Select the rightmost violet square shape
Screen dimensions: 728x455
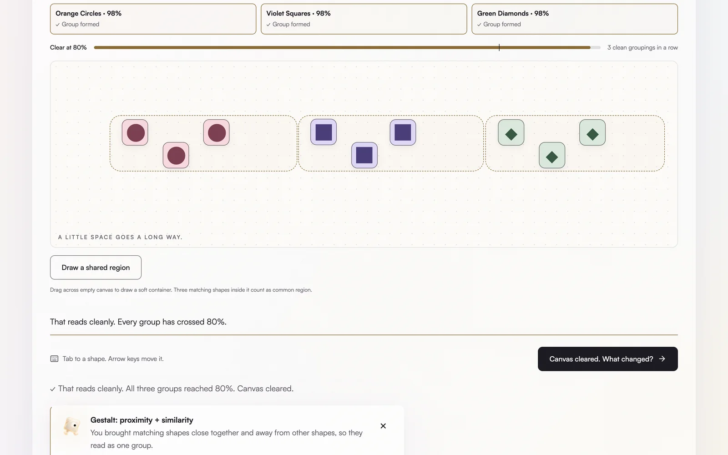pyautogui.click(x=403, y=132)
